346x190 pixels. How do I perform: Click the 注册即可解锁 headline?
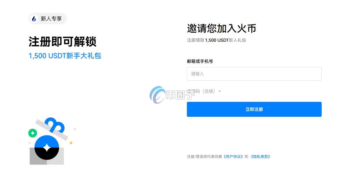62,41
